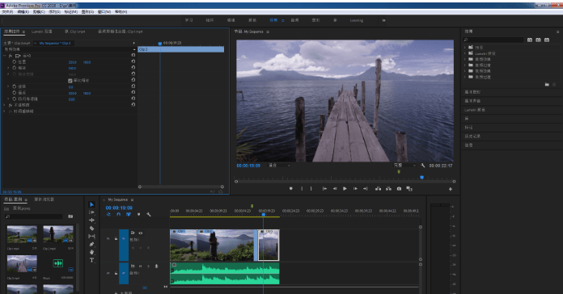
Task: Open playback resolution dropdown
Action: click(404, 166)
